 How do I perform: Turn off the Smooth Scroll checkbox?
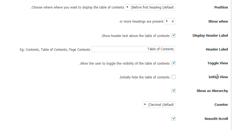click(173, 119)
